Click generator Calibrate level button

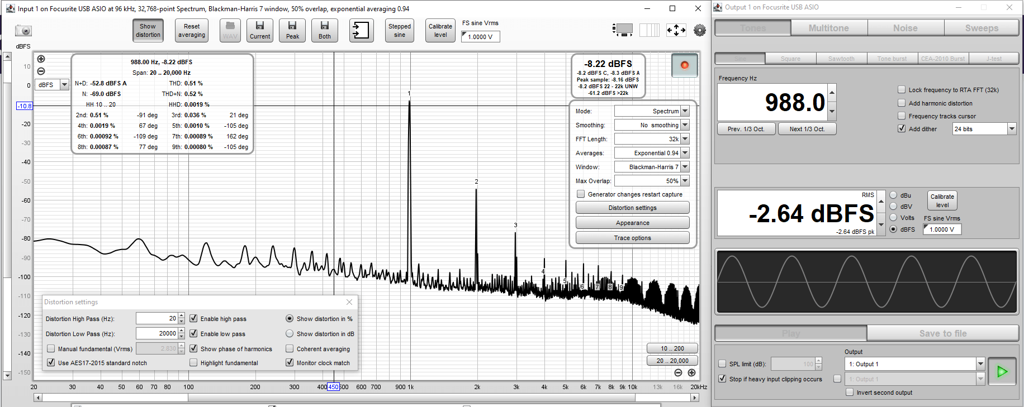[x=942, y=200]
